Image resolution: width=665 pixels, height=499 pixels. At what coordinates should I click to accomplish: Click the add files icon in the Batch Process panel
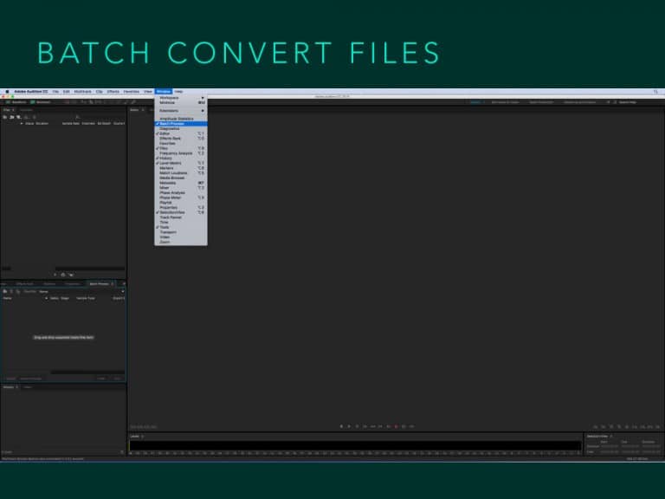coord(5,291)
